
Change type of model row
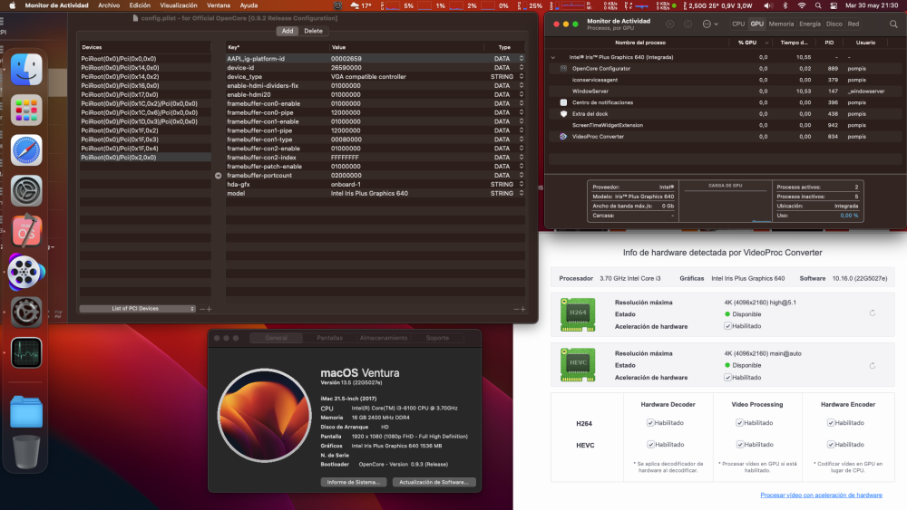[x=522, y=194]
